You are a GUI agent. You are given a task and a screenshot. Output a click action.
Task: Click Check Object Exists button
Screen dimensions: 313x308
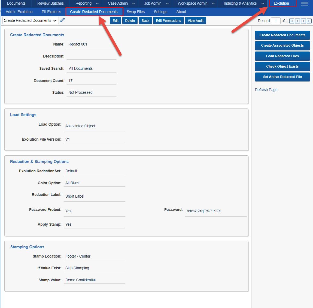[282, 67]
